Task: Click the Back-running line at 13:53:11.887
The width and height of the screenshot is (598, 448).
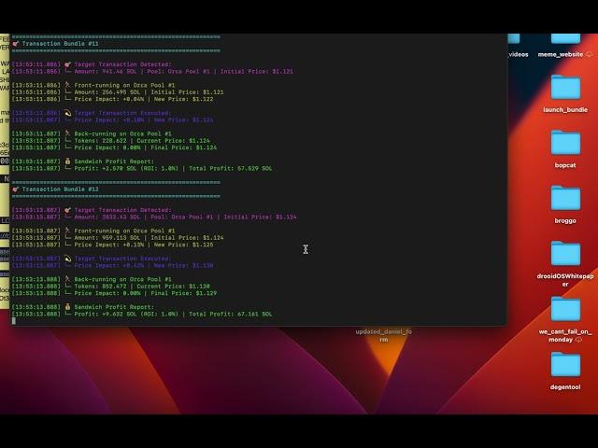Action: 92,133
